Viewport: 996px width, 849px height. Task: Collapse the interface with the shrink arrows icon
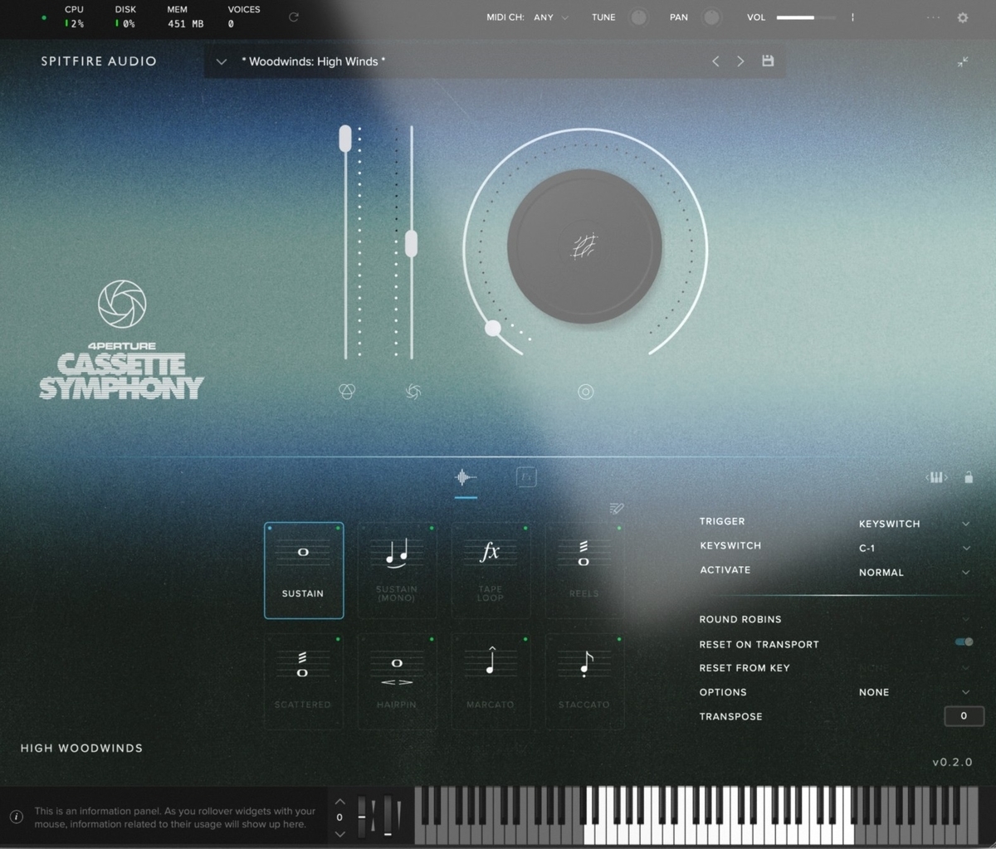(x=963, y=61)
